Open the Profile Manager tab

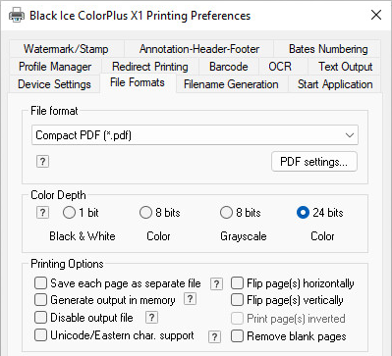tap(55, 67)
